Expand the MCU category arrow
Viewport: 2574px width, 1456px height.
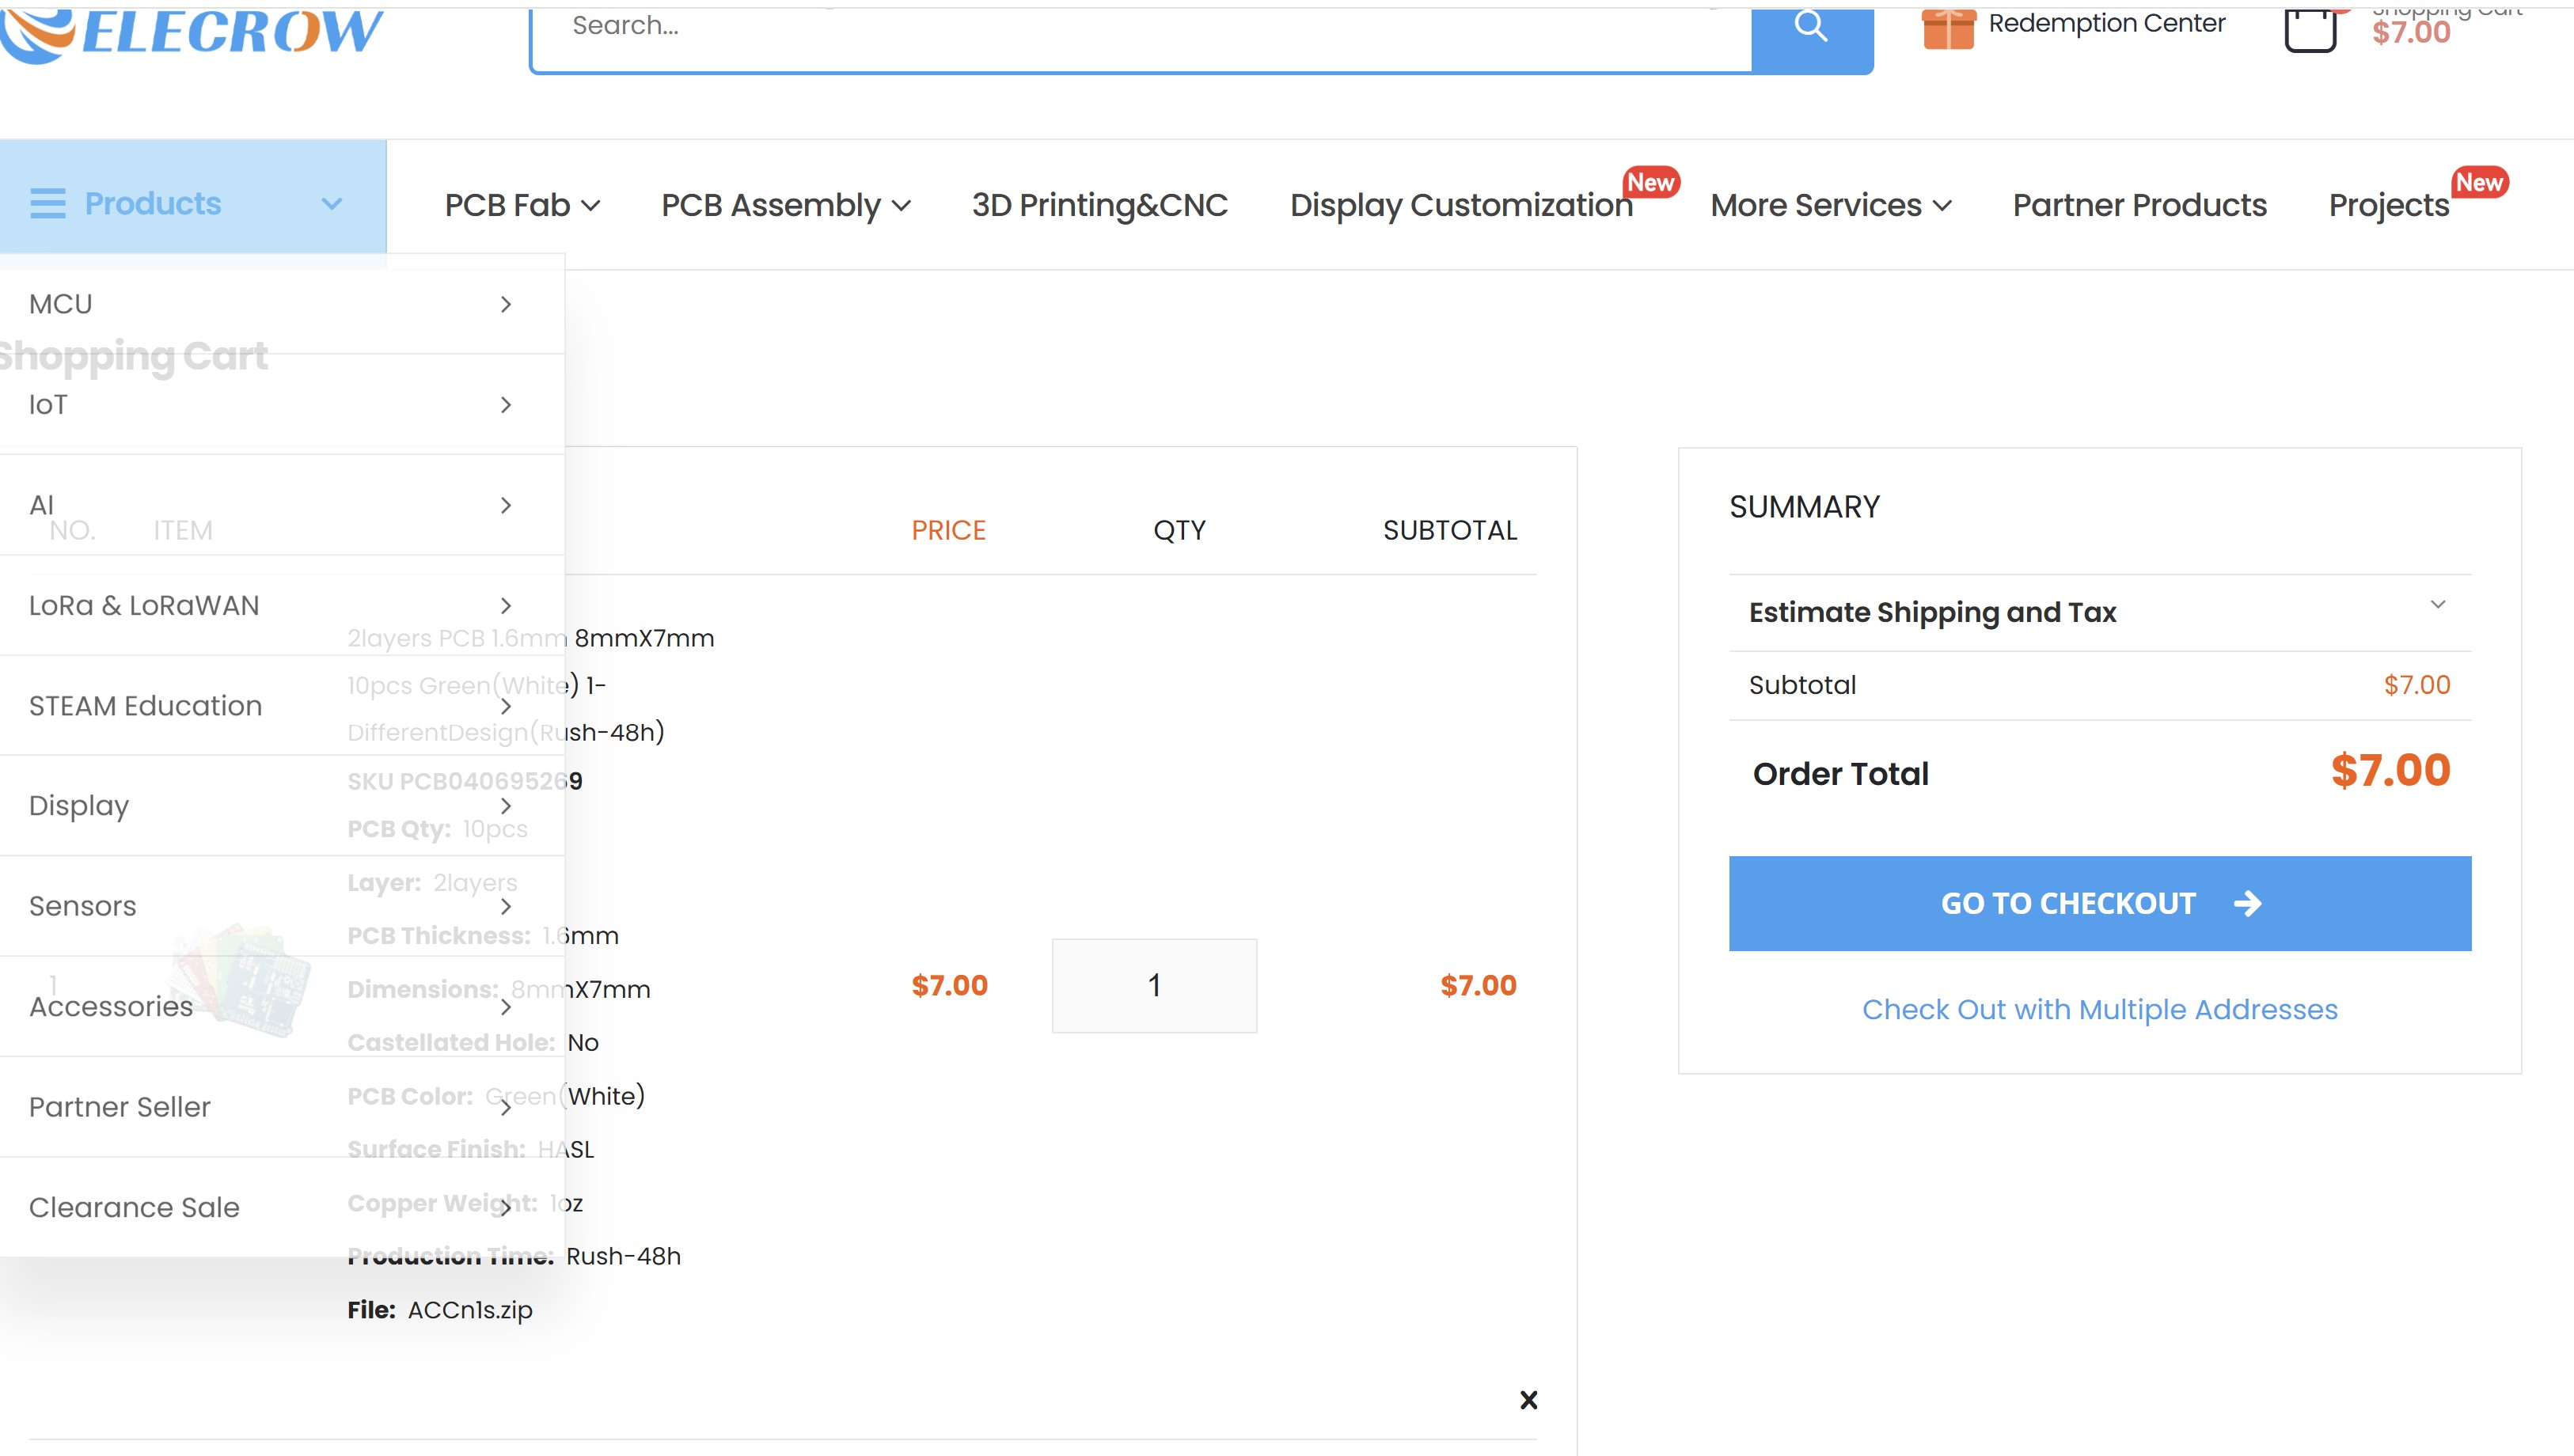pyautogui.click(x=506, y=304)
